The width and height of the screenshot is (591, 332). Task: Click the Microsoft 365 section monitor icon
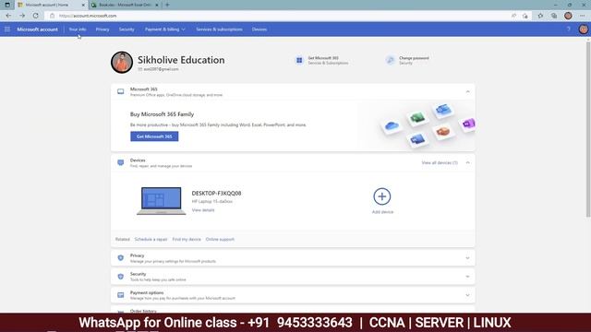coord(121,91)
